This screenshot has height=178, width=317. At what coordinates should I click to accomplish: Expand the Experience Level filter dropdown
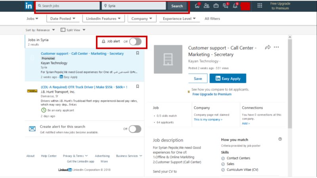click(x=179, y=19)
